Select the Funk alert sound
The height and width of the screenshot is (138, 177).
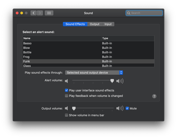click(88, 61)
